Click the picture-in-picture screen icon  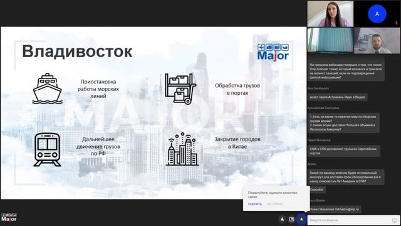coord(291,219)
